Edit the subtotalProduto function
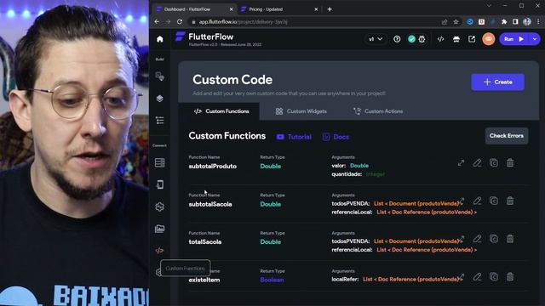The width and height of the screenshot is (545, 306). click(477, 162)
